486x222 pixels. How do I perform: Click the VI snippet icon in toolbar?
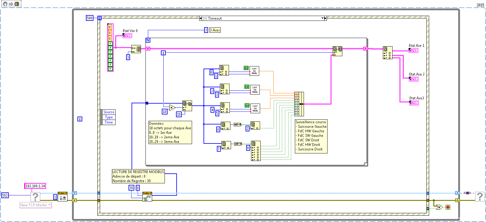[17, 4]
